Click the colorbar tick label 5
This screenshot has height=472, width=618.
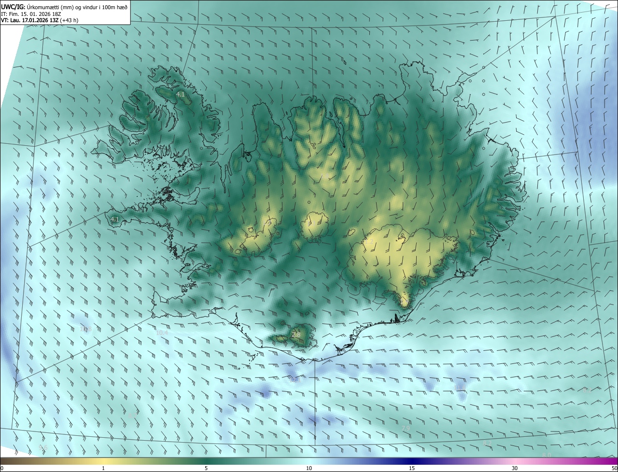click(x=206, y=468)
